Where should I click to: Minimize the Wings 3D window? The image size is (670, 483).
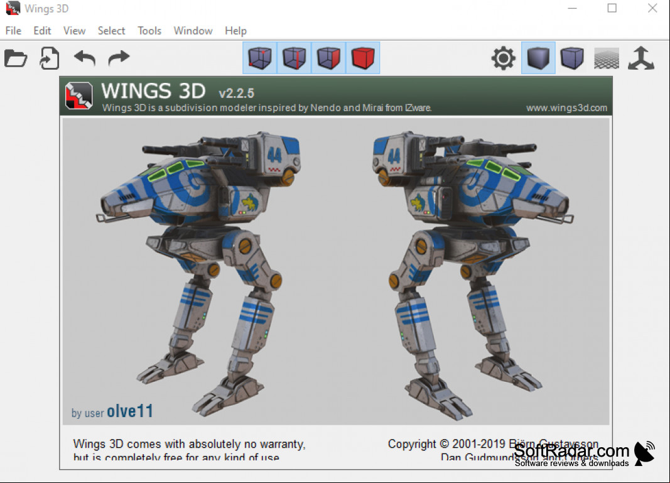tap(572, 8)
